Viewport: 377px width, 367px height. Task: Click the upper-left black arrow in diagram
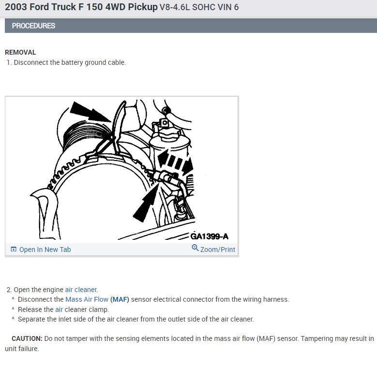coord(90,112)
